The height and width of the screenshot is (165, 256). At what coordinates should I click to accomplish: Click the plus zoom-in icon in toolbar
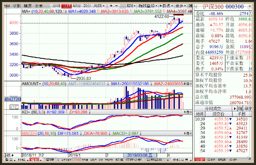pos(111,6)
